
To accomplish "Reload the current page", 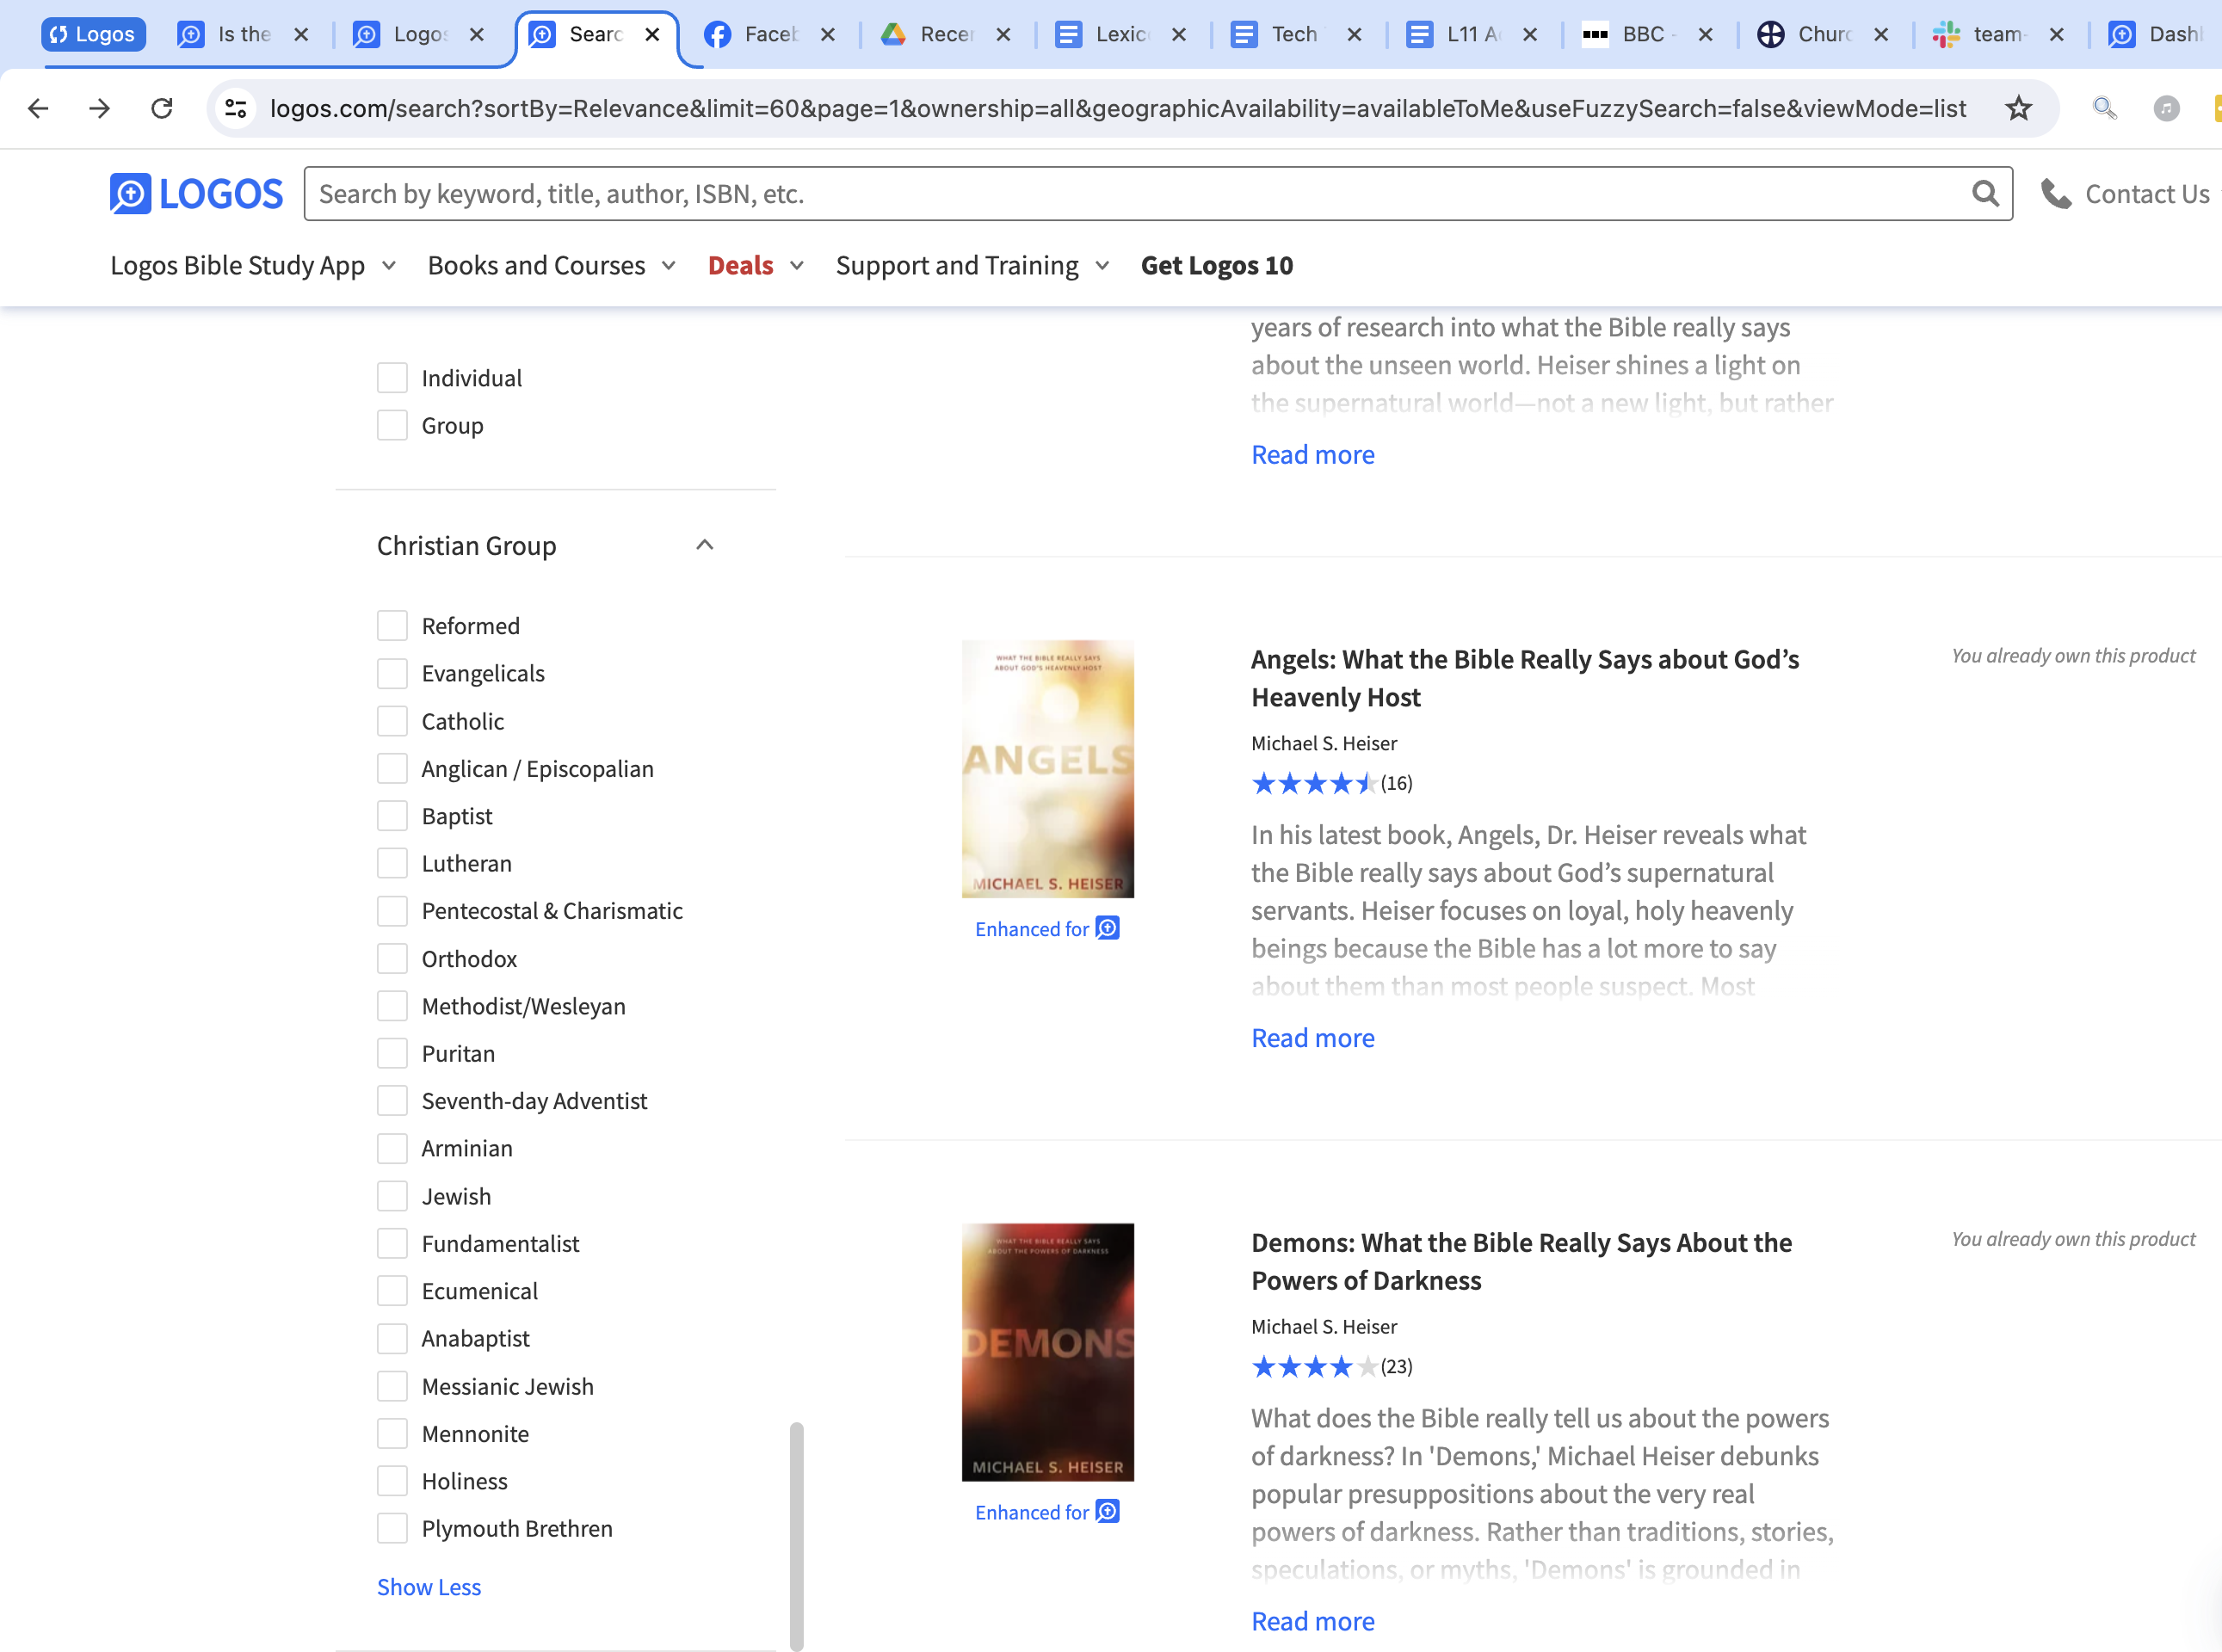I will pyautogui.click(x=162, y=108).
